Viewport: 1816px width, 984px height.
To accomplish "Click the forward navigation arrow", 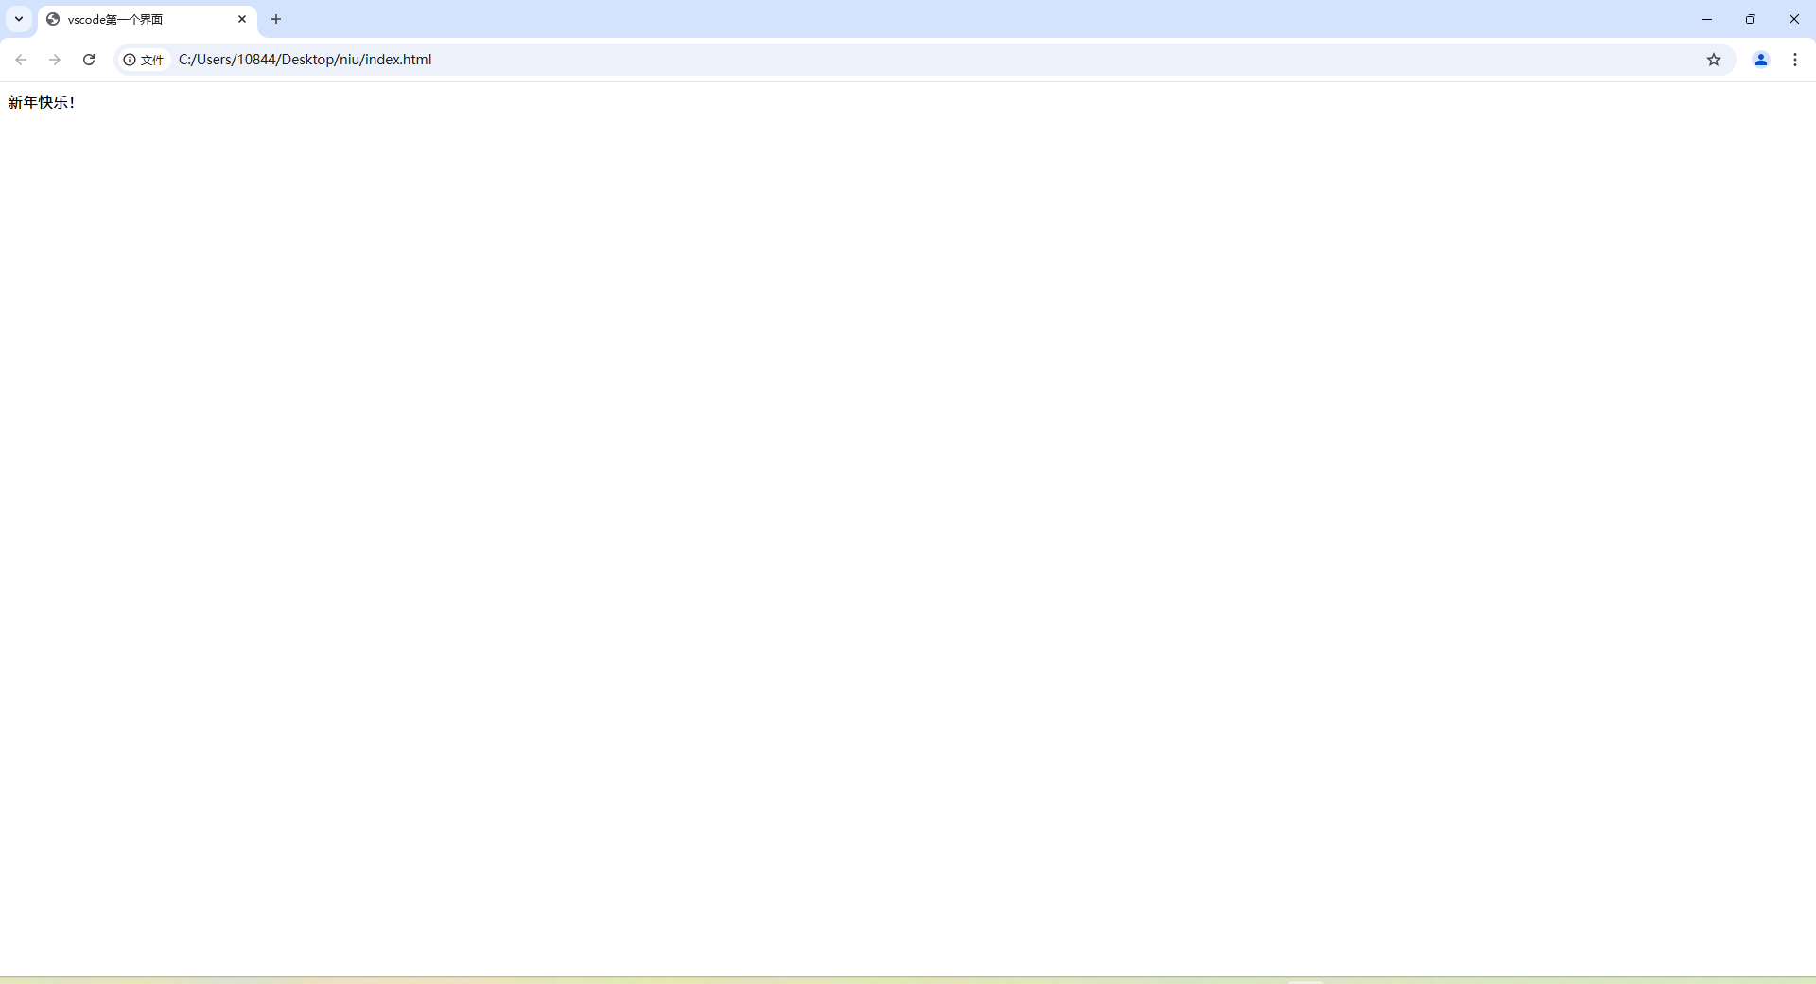I will click(x=54, y=59).
